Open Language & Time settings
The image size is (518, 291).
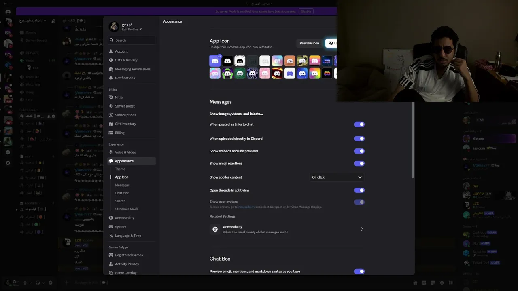[x=132, y=236]
